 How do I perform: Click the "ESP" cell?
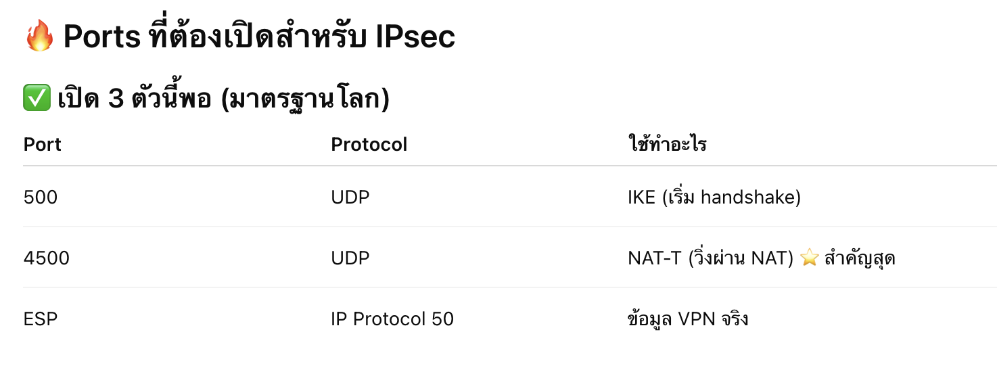(41, 319)
